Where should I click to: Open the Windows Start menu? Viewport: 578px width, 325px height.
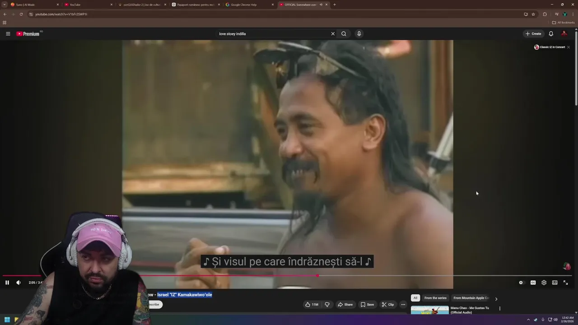pyautogui.click(x=7, y=320)
